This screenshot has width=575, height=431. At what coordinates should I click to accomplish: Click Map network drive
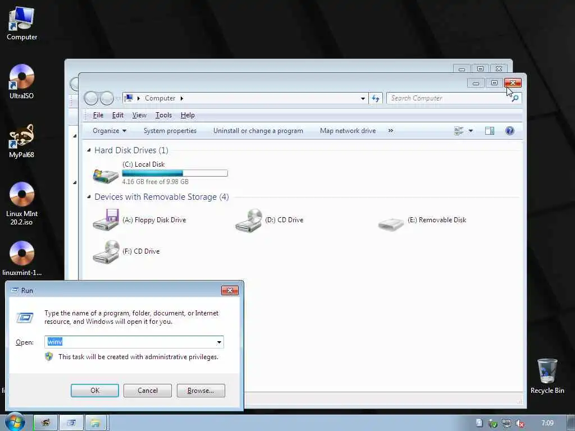(348, 131)
